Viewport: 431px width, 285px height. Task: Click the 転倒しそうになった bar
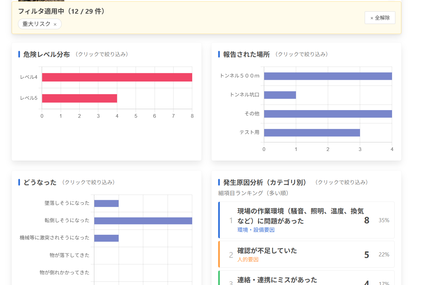[143, 220]
